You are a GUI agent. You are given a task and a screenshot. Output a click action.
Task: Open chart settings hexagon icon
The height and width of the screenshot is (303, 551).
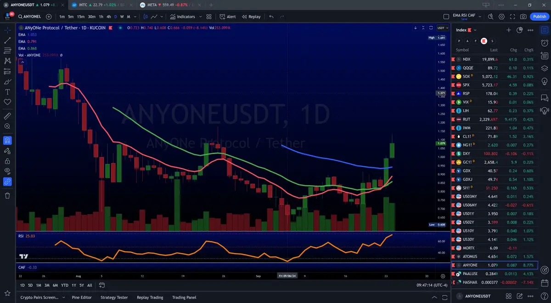coord(501,17)
